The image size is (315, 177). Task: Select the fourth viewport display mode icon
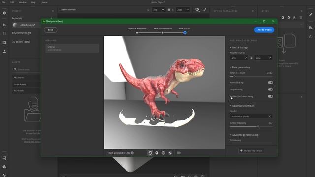(170, 153)
